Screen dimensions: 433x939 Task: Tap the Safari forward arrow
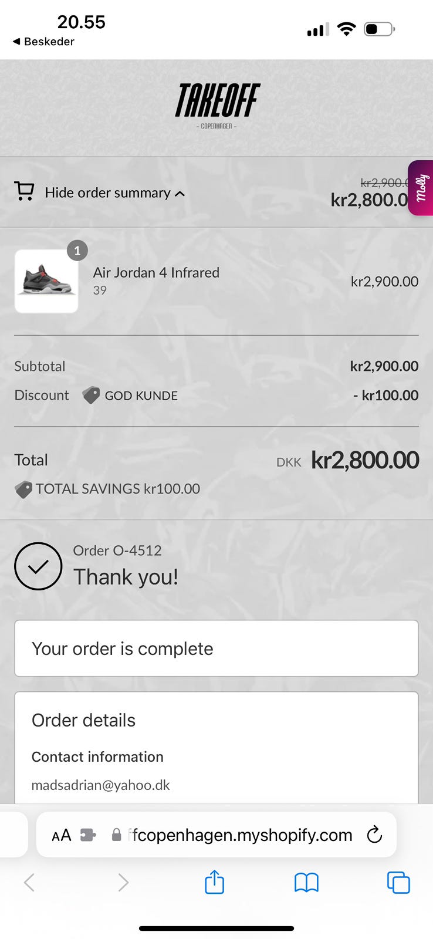[123, 882]
